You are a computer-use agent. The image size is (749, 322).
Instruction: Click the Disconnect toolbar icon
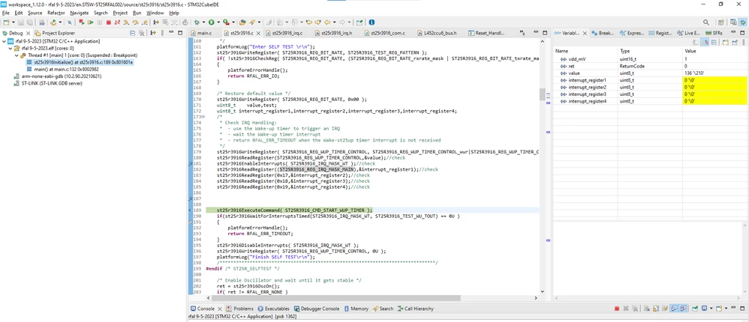(x=117, y=22)
